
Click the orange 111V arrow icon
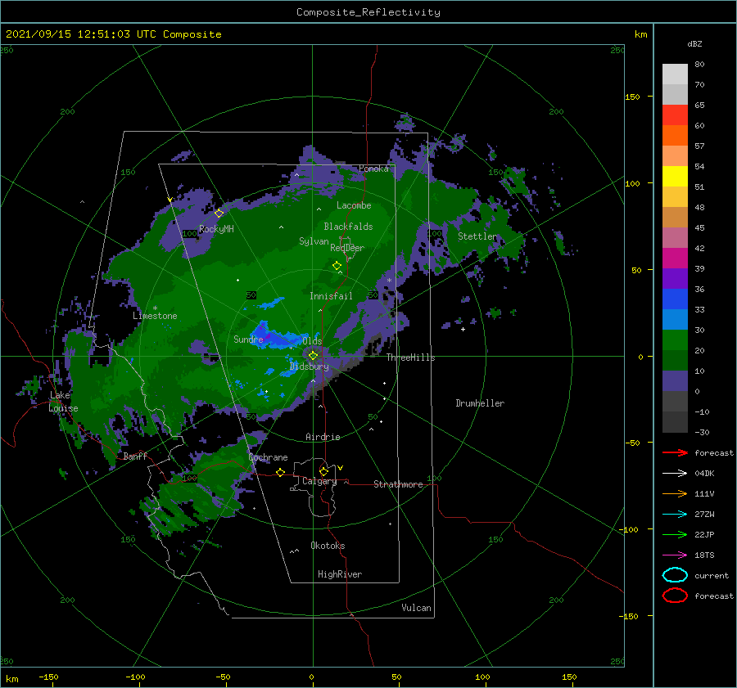click(675, 493)
